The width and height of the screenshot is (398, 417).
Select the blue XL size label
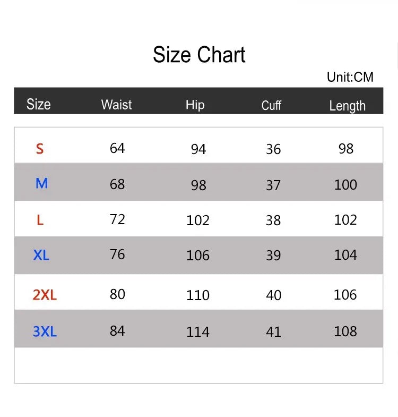(x=41, y=256)
